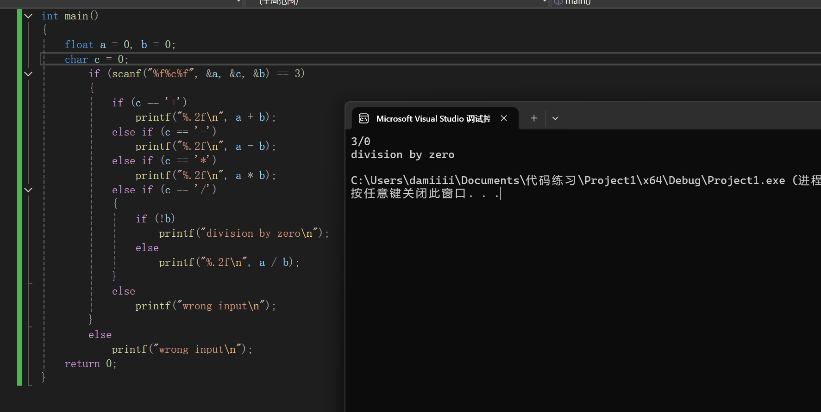Click the "if (c == '+')" line

click(x=150, y=102)
